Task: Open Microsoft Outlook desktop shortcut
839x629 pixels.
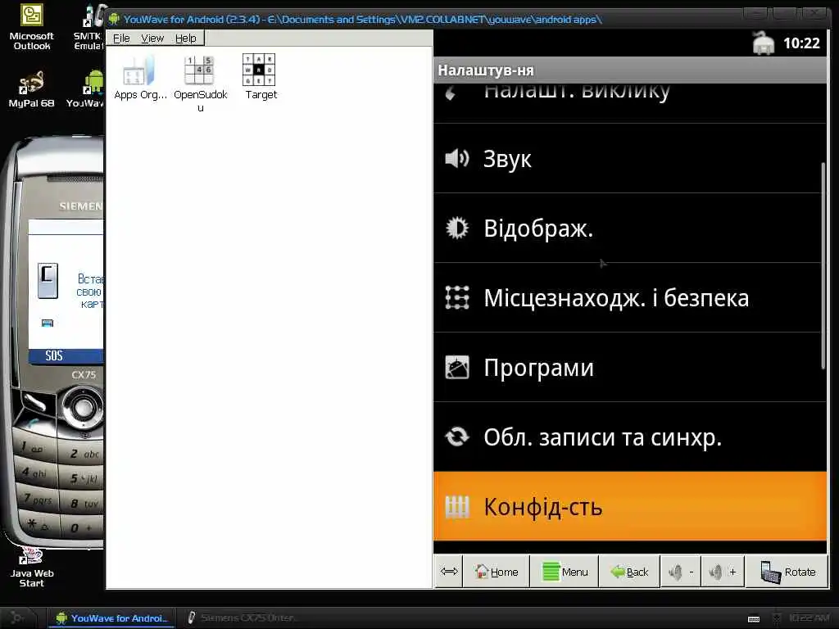Action: pos(32,27)
